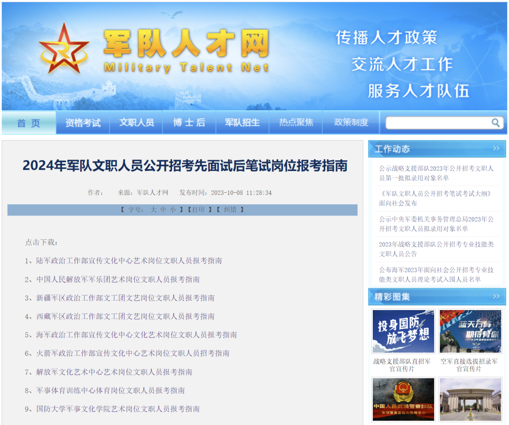The height and width of the screenshot is (425, 509).
Task: Click the 投身国防 放飞梦想 promo thumbnail
Action: [x=403, y=331]
